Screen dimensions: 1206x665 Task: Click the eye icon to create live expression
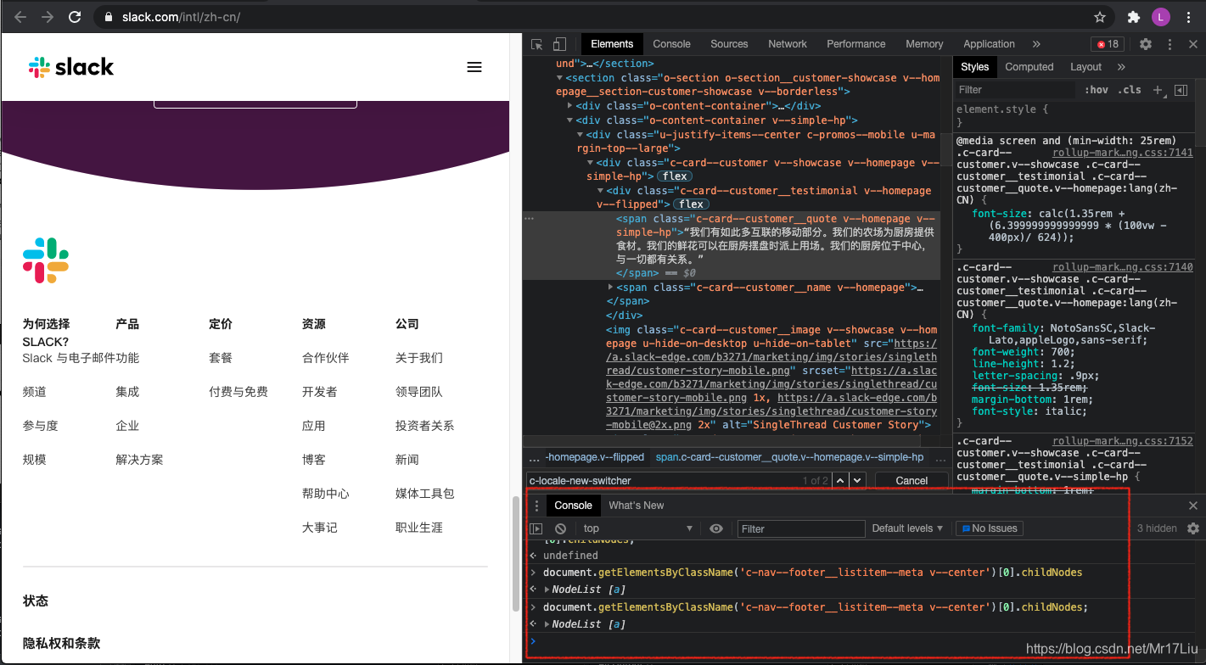[715, 528]
